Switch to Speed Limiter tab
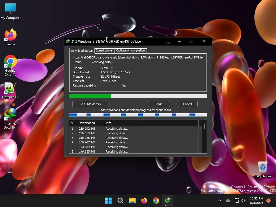Viewport: 276px width, 207px height. 104,50
